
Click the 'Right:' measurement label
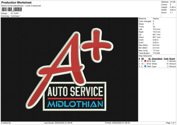(x=141, y=32)
